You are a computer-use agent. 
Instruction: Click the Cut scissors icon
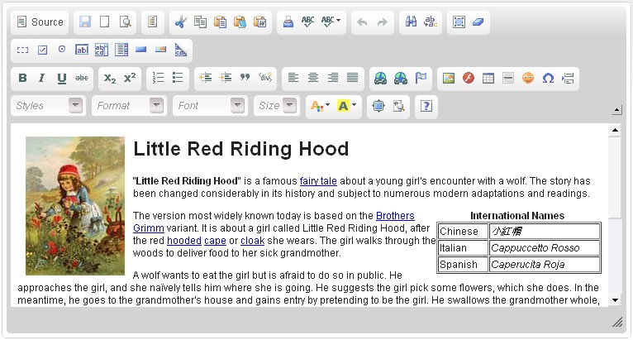[x=180, y=22]
